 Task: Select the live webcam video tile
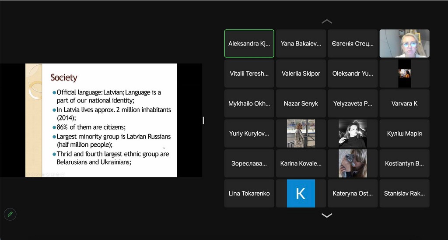click(404, 44)
